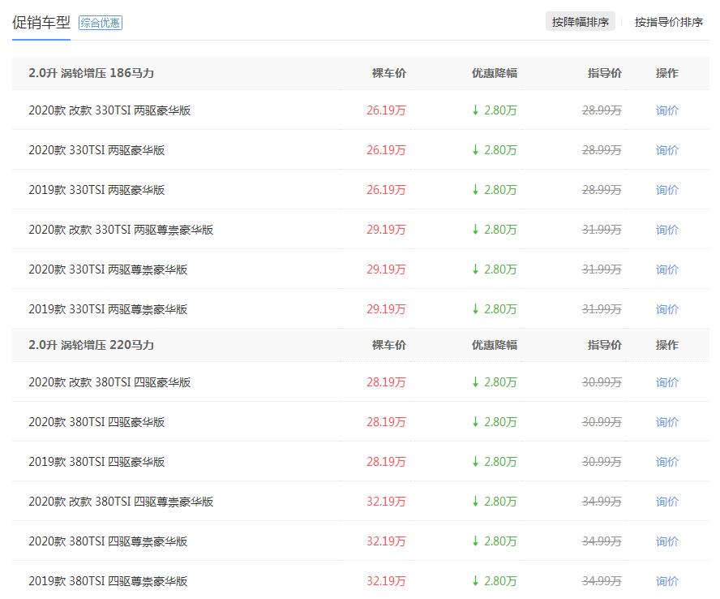Select model name 2020款 改款 330TSI 两驱豪华版
The image size is (720, 599).
pos(109,110)
